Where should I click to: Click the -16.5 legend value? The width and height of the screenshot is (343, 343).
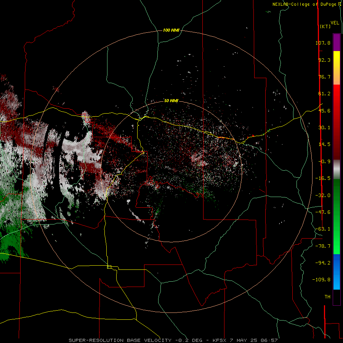[323, 178]
